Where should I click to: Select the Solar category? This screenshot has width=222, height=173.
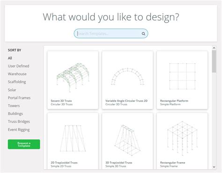tap(12, 90)
